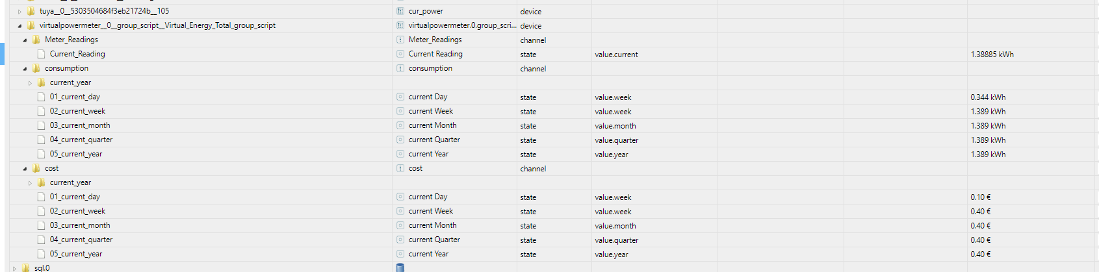Select the Current_Reading tree item
This screenshot has height=272, width=1099.
point(77,54)
